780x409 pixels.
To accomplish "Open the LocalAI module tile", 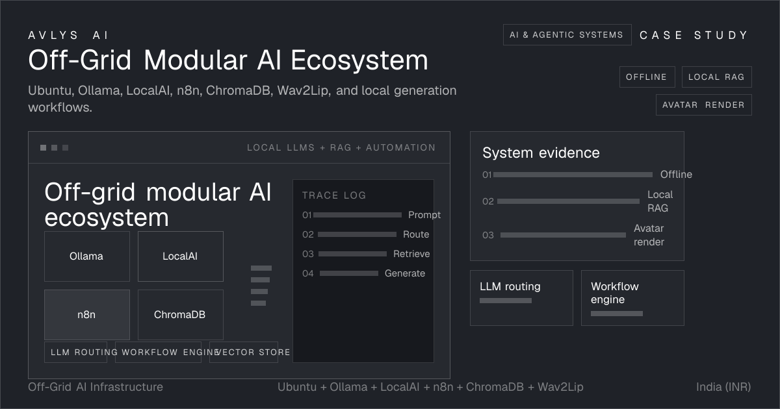I will 180,256.
